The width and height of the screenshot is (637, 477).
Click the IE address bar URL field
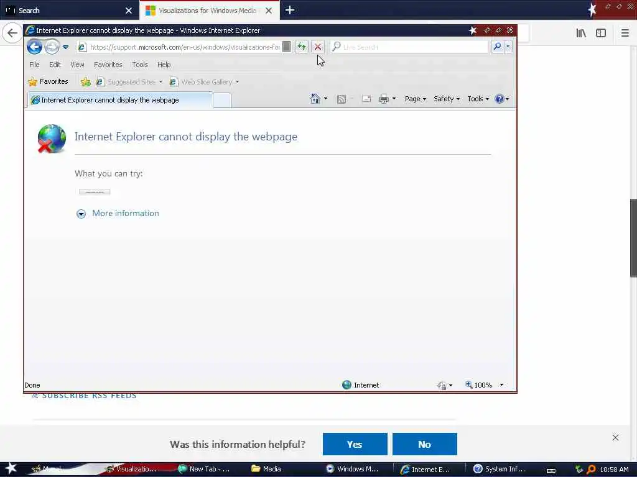point(185,47)
